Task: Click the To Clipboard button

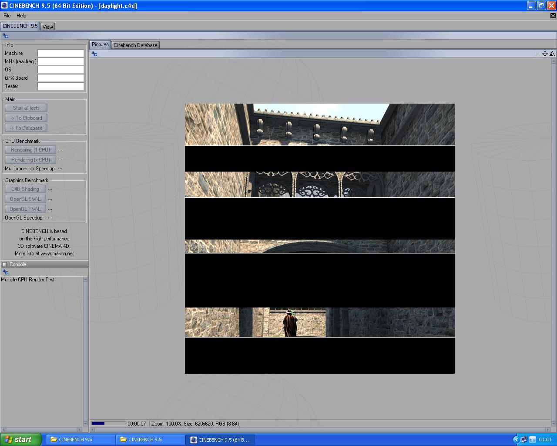Action: pyautogui.click(x=26, y=118)
